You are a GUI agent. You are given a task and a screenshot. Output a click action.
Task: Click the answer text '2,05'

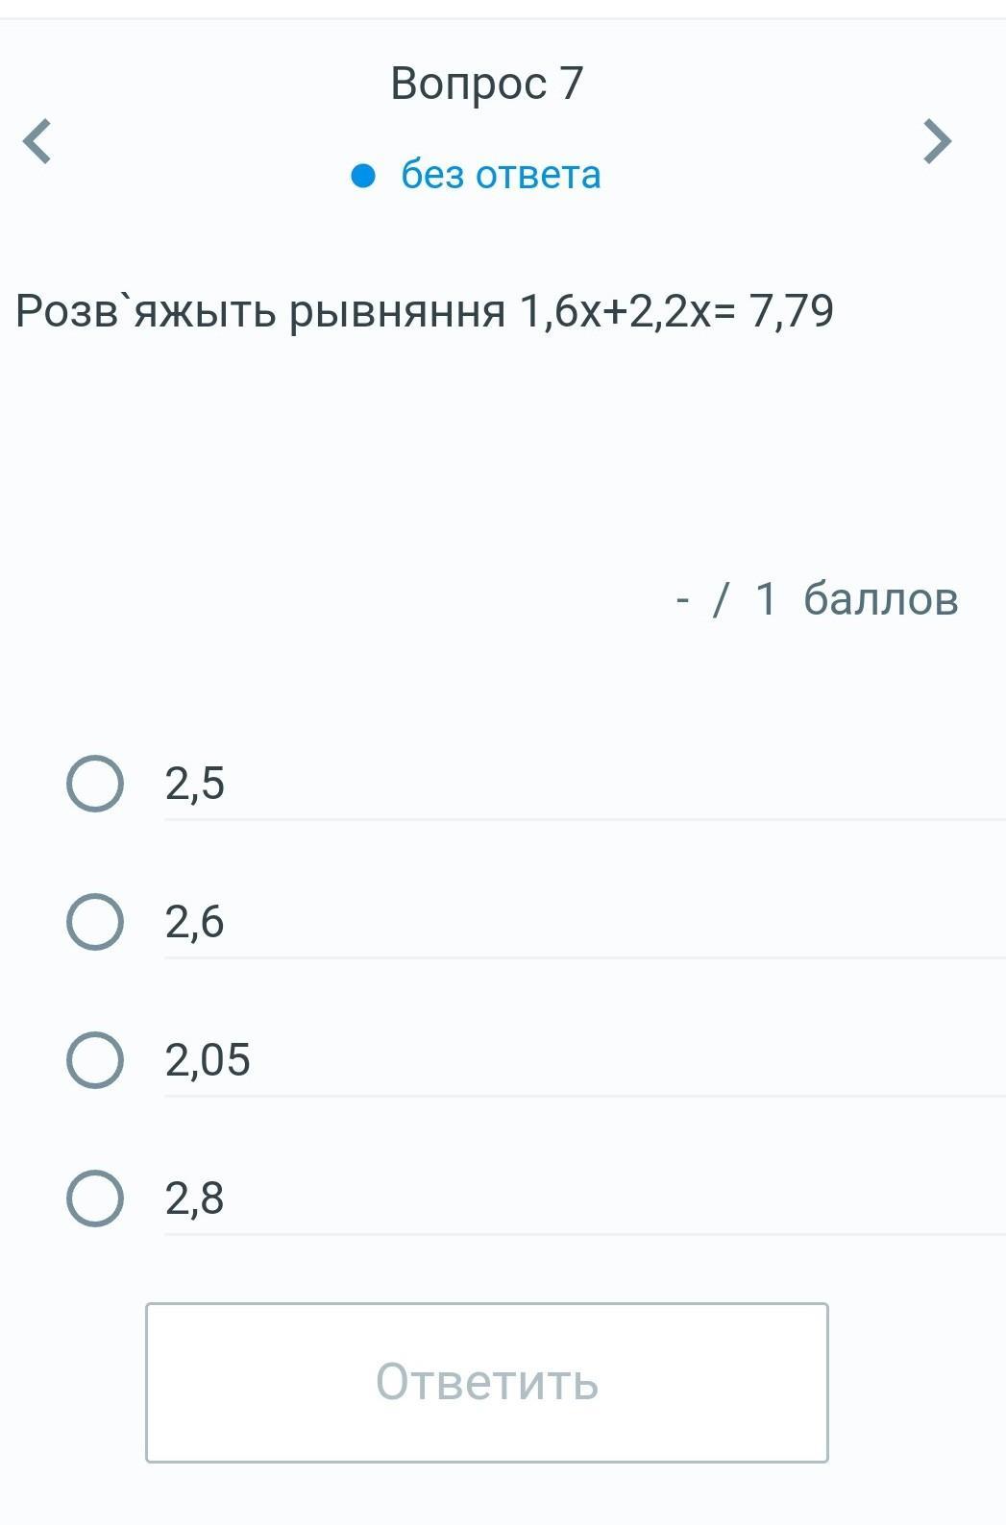click(x=208, y=1060)
